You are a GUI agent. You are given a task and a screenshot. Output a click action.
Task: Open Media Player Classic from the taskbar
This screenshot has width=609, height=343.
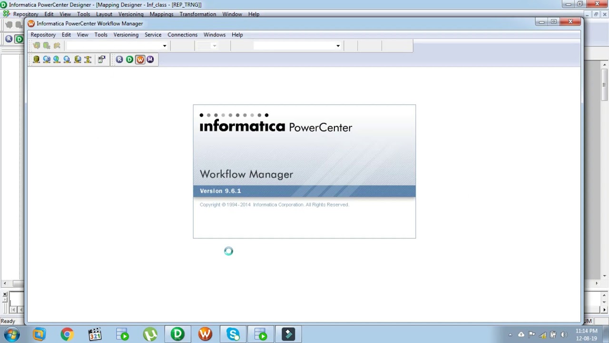coord(95,334)
